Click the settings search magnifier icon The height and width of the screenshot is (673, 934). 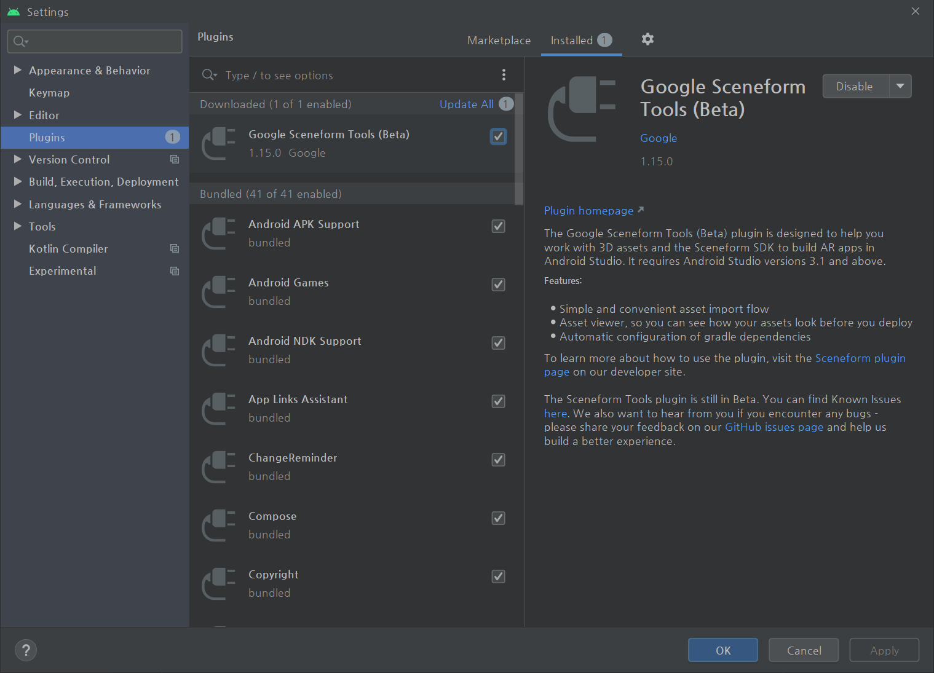(20, 41)
